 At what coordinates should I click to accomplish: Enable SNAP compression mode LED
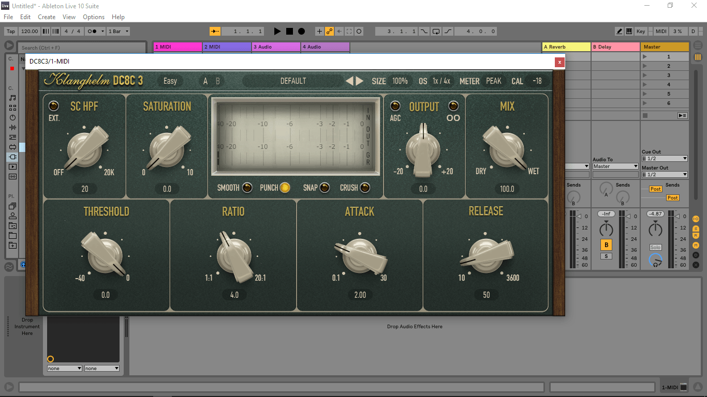click(x=325, y=188)
